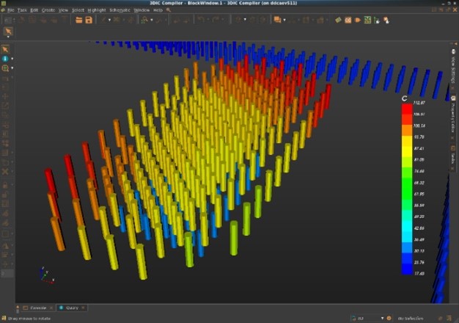Click the No Selection status text
This screenshot has height=323, width=459.
(411, 319)
